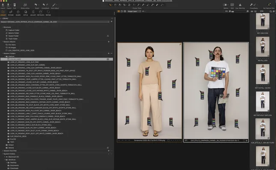
Task: Toggle checkbox beside Screenshot png filename
Action: pyautogui.click(x=169, y=140)
